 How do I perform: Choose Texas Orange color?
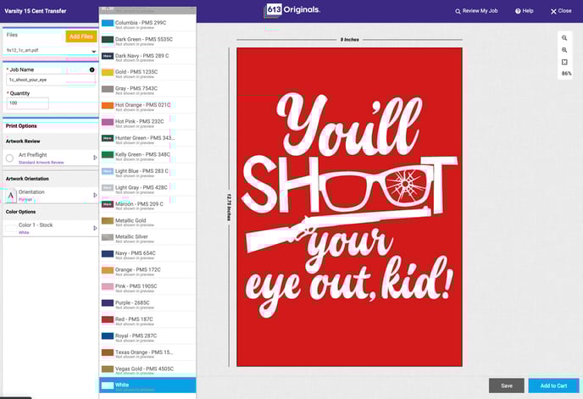pyautogui.click(x=147, y=353)
